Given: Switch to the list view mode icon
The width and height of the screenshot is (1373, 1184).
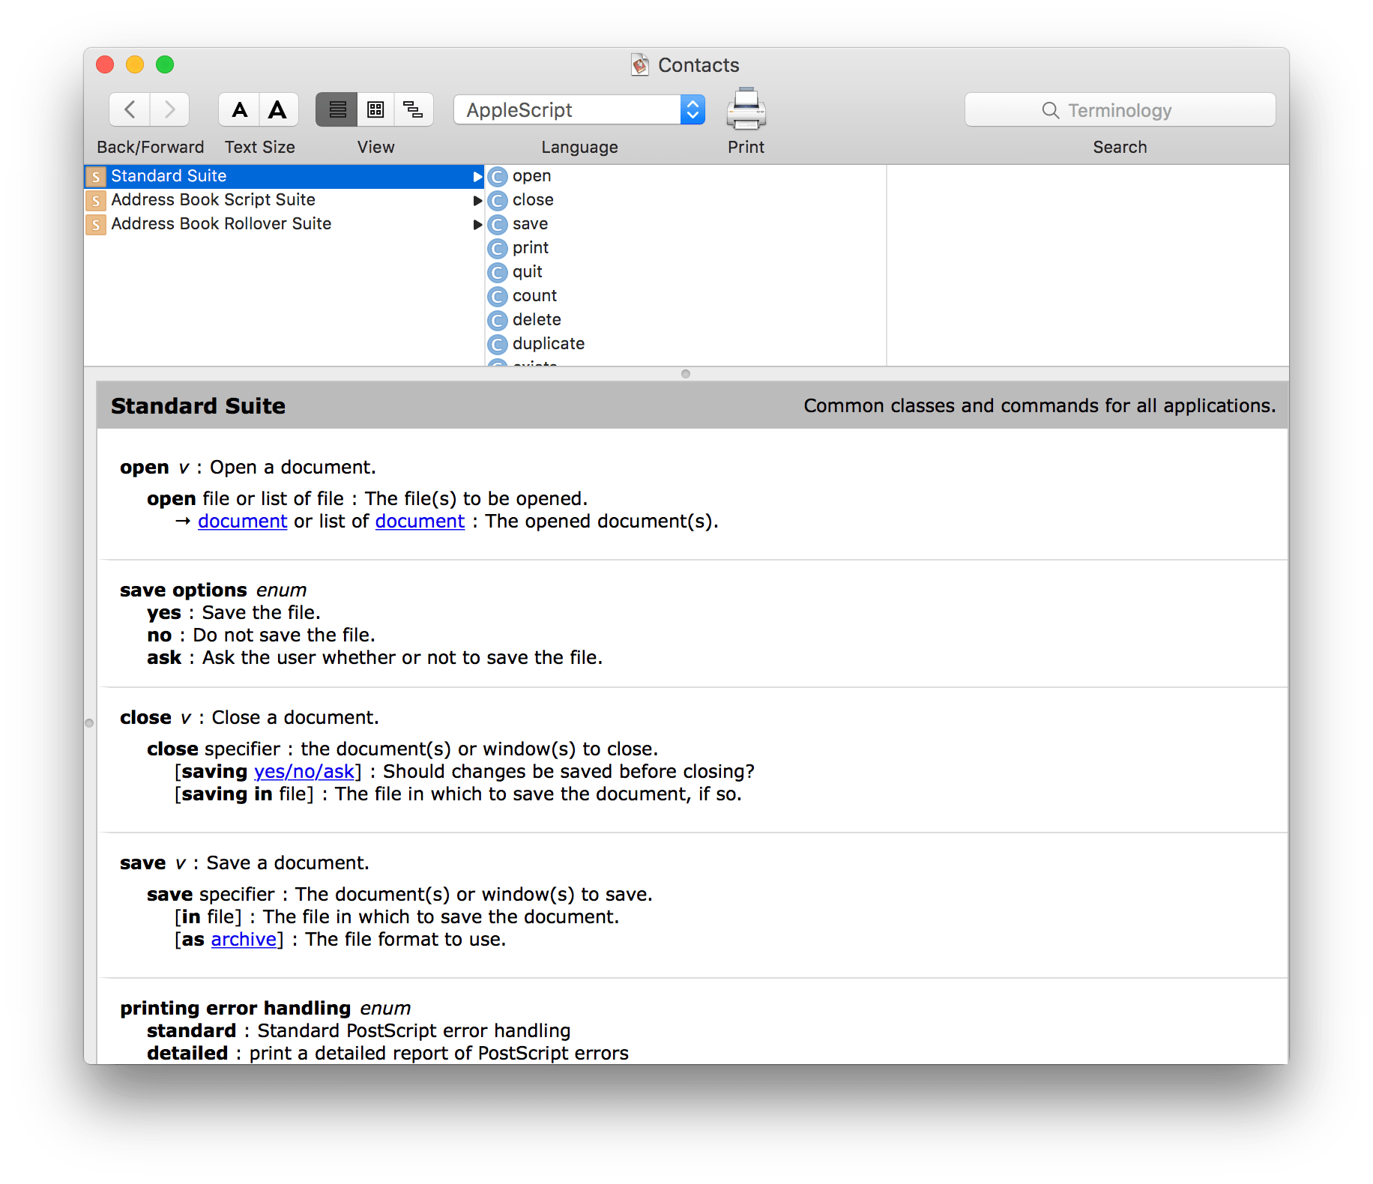Looking at the screenshot, I should point(337,110).
